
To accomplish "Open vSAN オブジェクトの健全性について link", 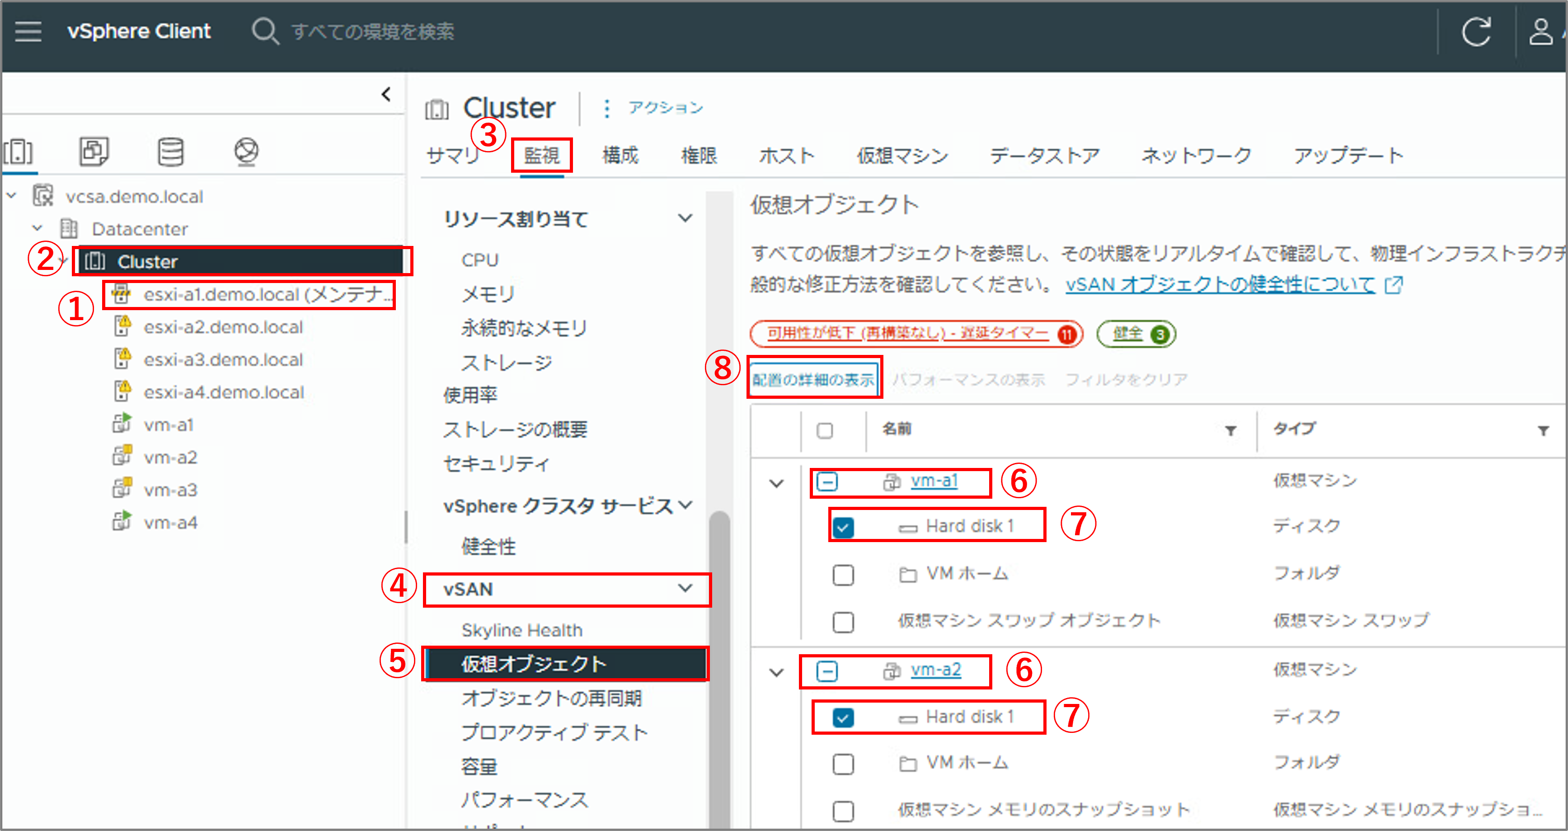I will (1220, 284).
